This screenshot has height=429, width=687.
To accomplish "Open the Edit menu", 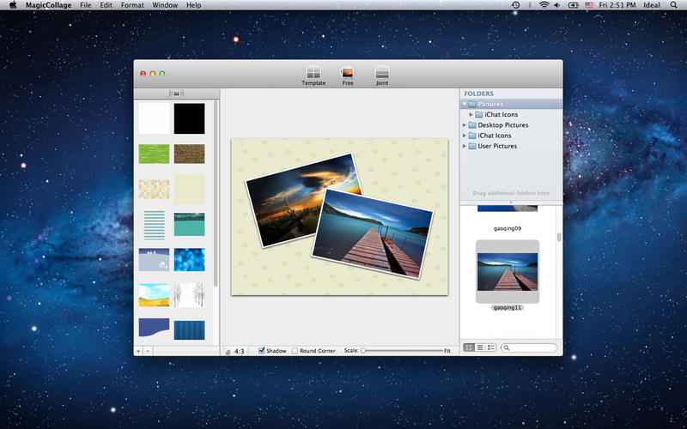I will pos(106,5).
